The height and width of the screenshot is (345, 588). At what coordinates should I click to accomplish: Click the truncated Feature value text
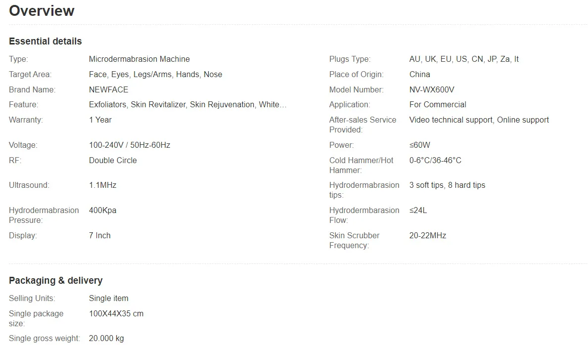[187, 105]
